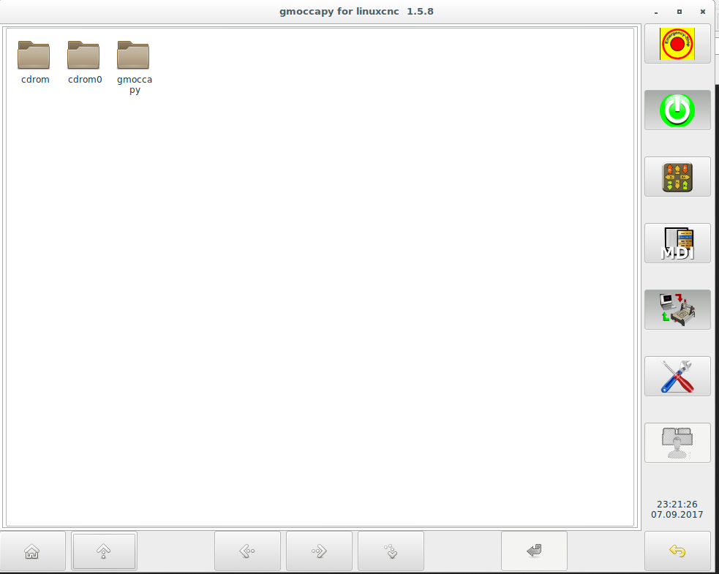
Task: Switch to manual jog mode
Action: coord(677,177)
